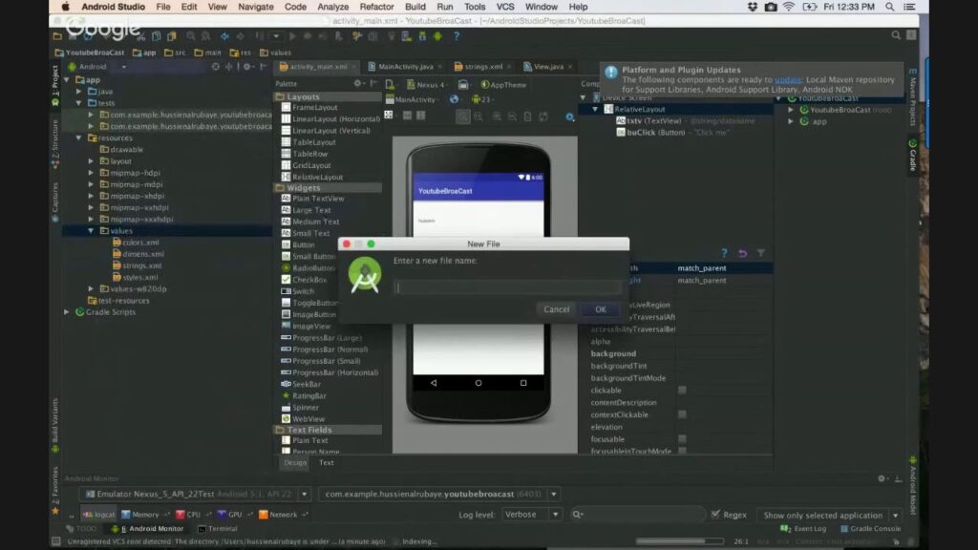Switch to strings.xml editor tab

482,66
